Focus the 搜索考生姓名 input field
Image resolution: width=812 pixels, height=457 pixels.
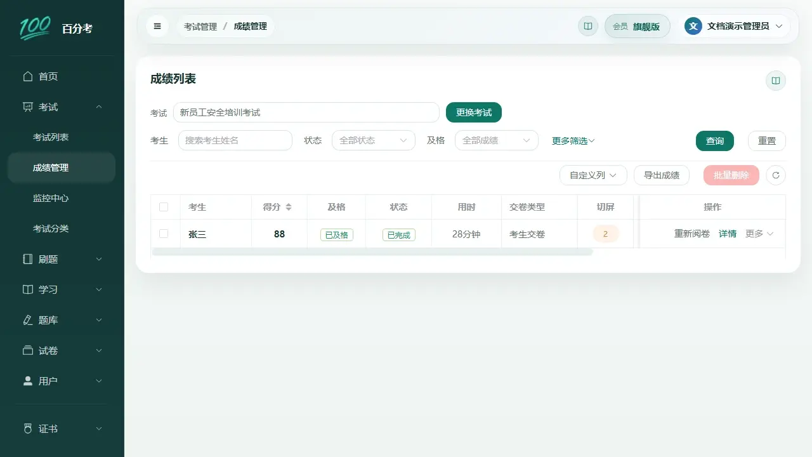pos(235,140)
